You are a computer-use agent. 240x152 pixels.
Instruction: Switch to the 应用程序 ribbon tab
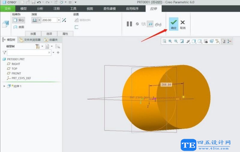(x=132, y=9)
